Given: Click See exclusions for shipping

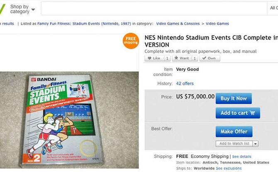Looking at the screenshot, I should pos(229,168).
